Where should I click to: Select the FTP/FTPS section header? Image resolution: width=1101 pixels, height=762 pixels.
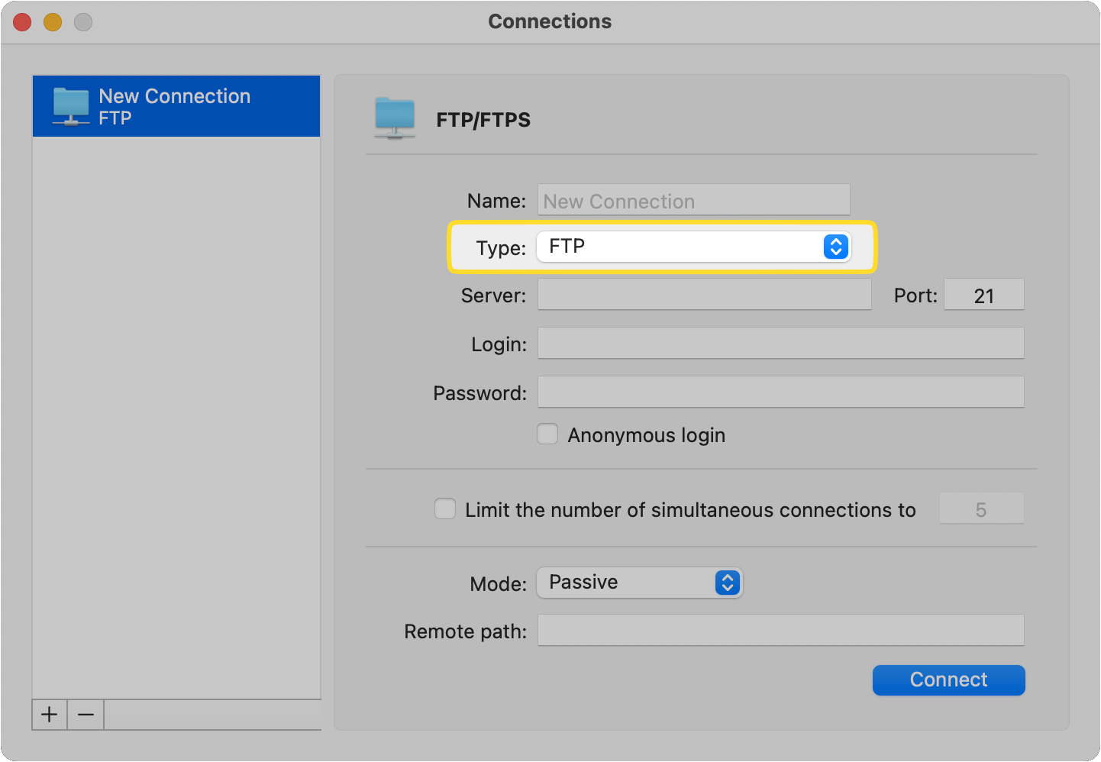point(483,119)
